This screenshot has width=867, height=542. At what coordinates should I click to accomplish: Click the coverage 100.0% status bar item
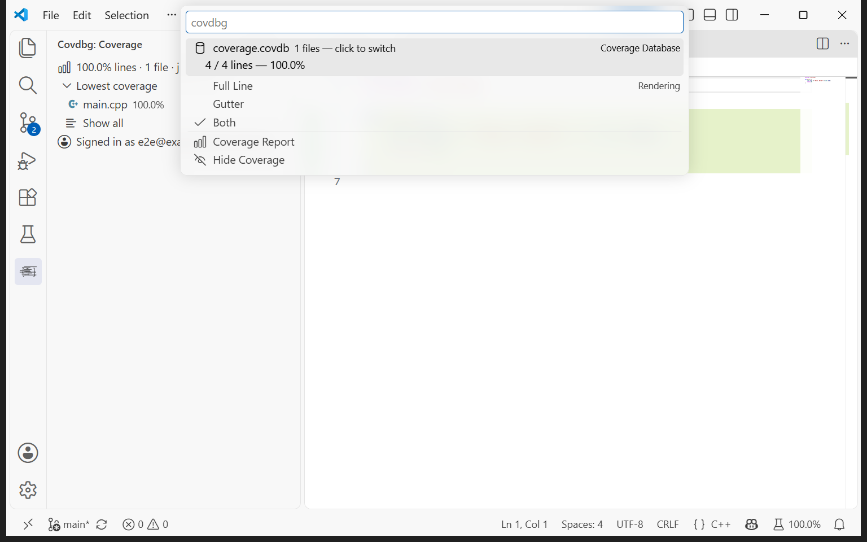pyautogui.click(x=797, y=524)
